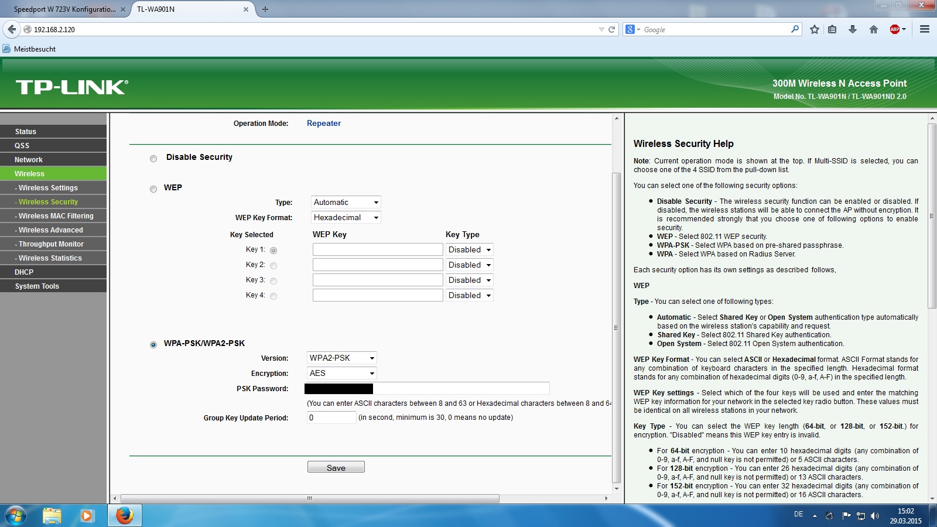Open Windows Explorer from the taskbar
The image size is (937, 527).
52,515
